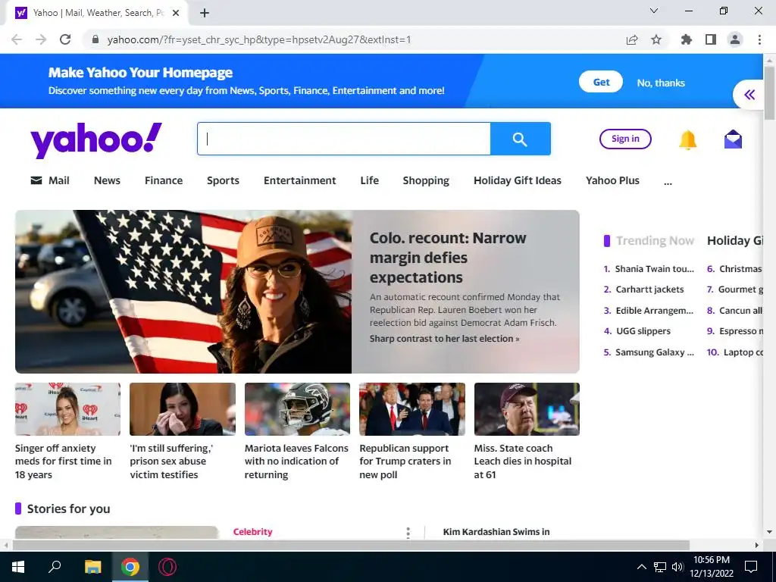This screenshot has height=582, width=776.
Task: Open a new tab with the plus button
Action: click(205, 13)
